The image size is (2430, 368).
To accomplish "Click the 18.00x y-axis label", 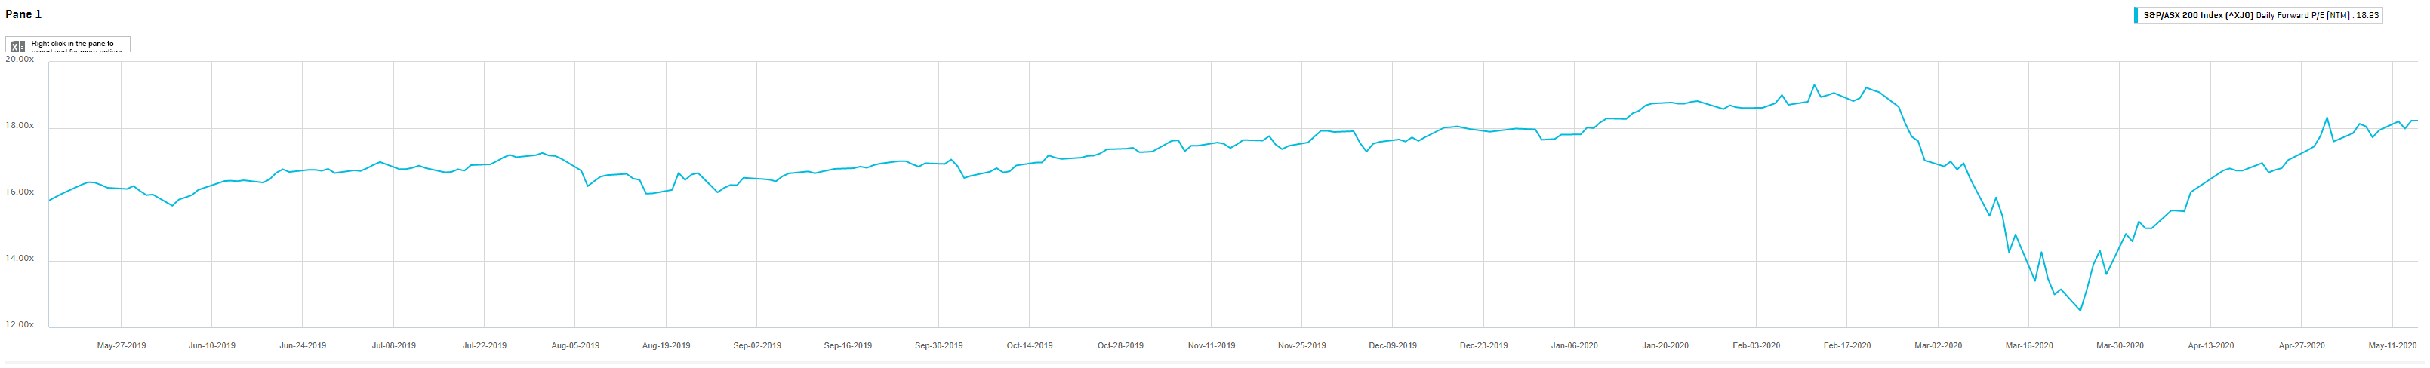I will click(x=20, y=126).
